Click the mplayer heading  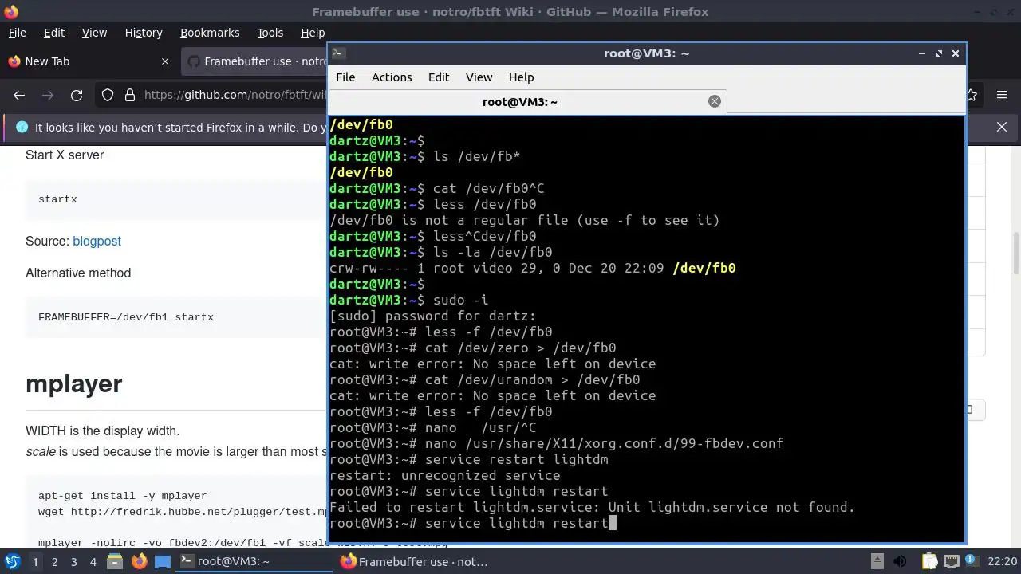click(73, 383)
